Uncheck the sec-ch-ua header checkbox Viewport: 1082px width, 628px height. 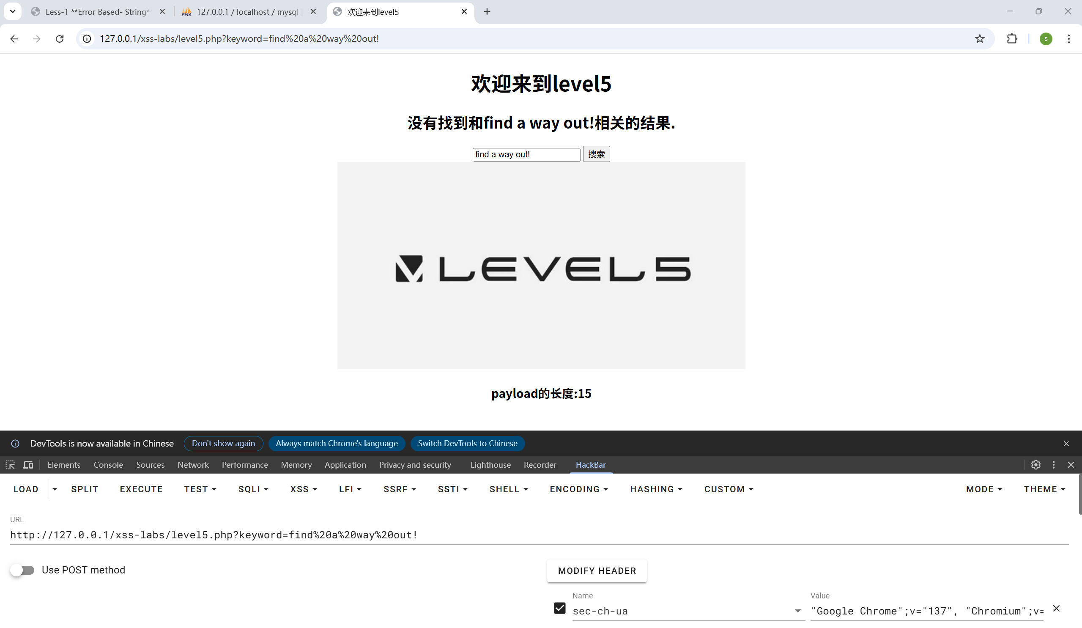point(559,608)
